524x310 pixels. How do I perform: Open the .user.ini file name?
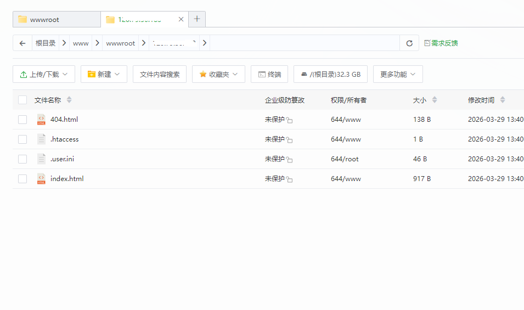62,159
